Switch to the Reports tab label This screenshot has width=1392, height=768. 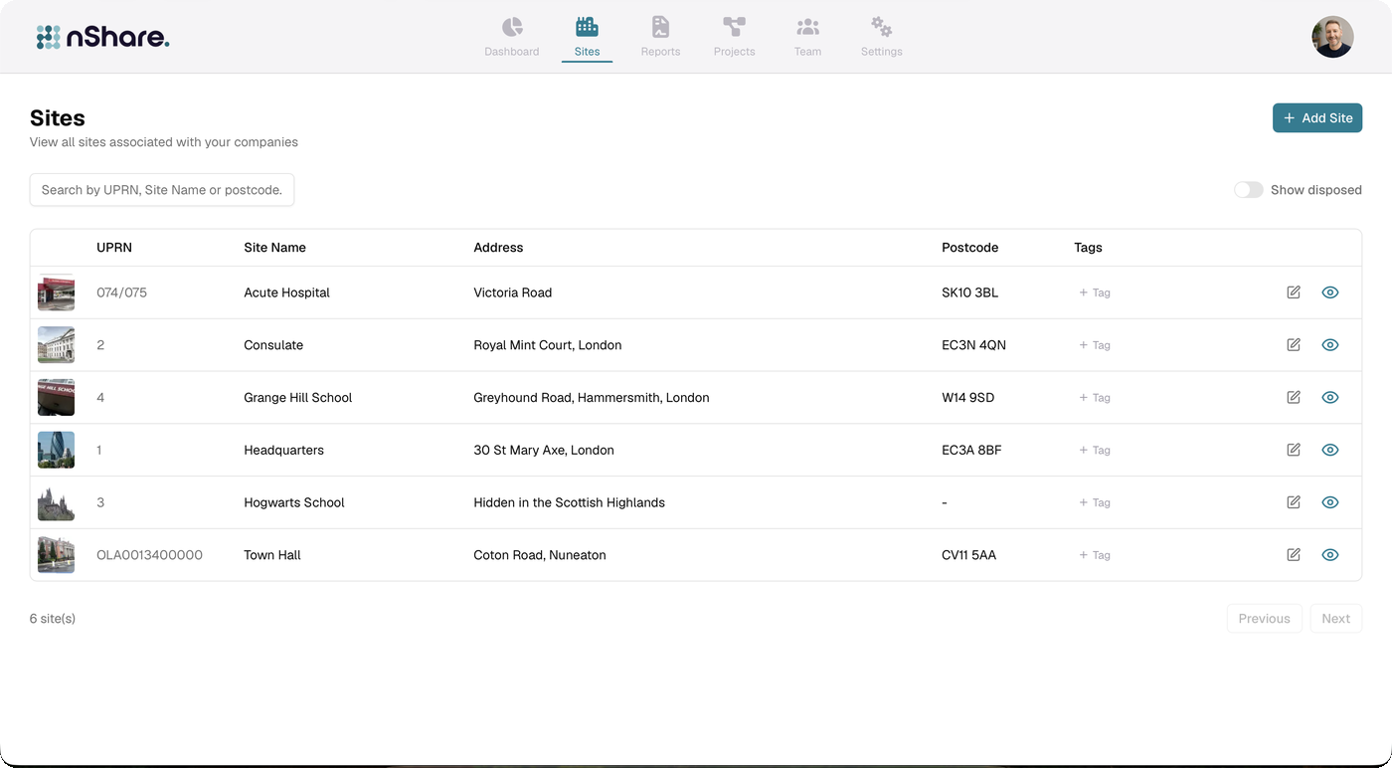[x=660, y=52]
